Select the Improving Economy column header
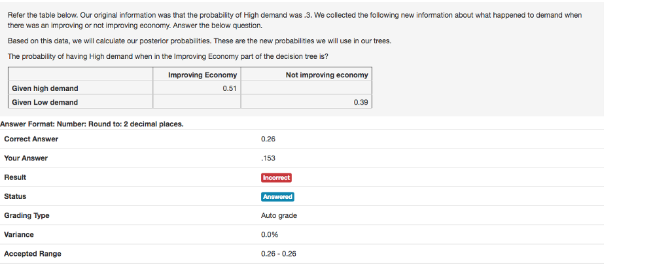 pos(202,75)
